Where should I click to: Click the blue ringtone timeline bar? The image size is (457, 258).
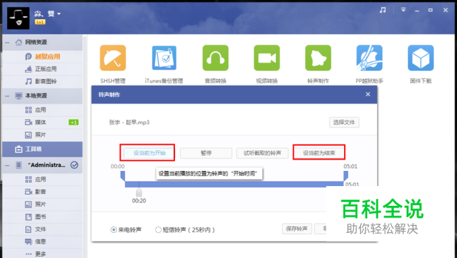tap(234, 184)
